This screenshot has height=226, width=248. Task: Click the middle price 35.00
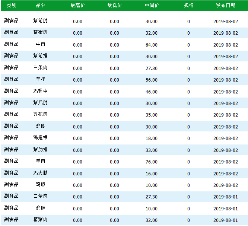point(151,115)
